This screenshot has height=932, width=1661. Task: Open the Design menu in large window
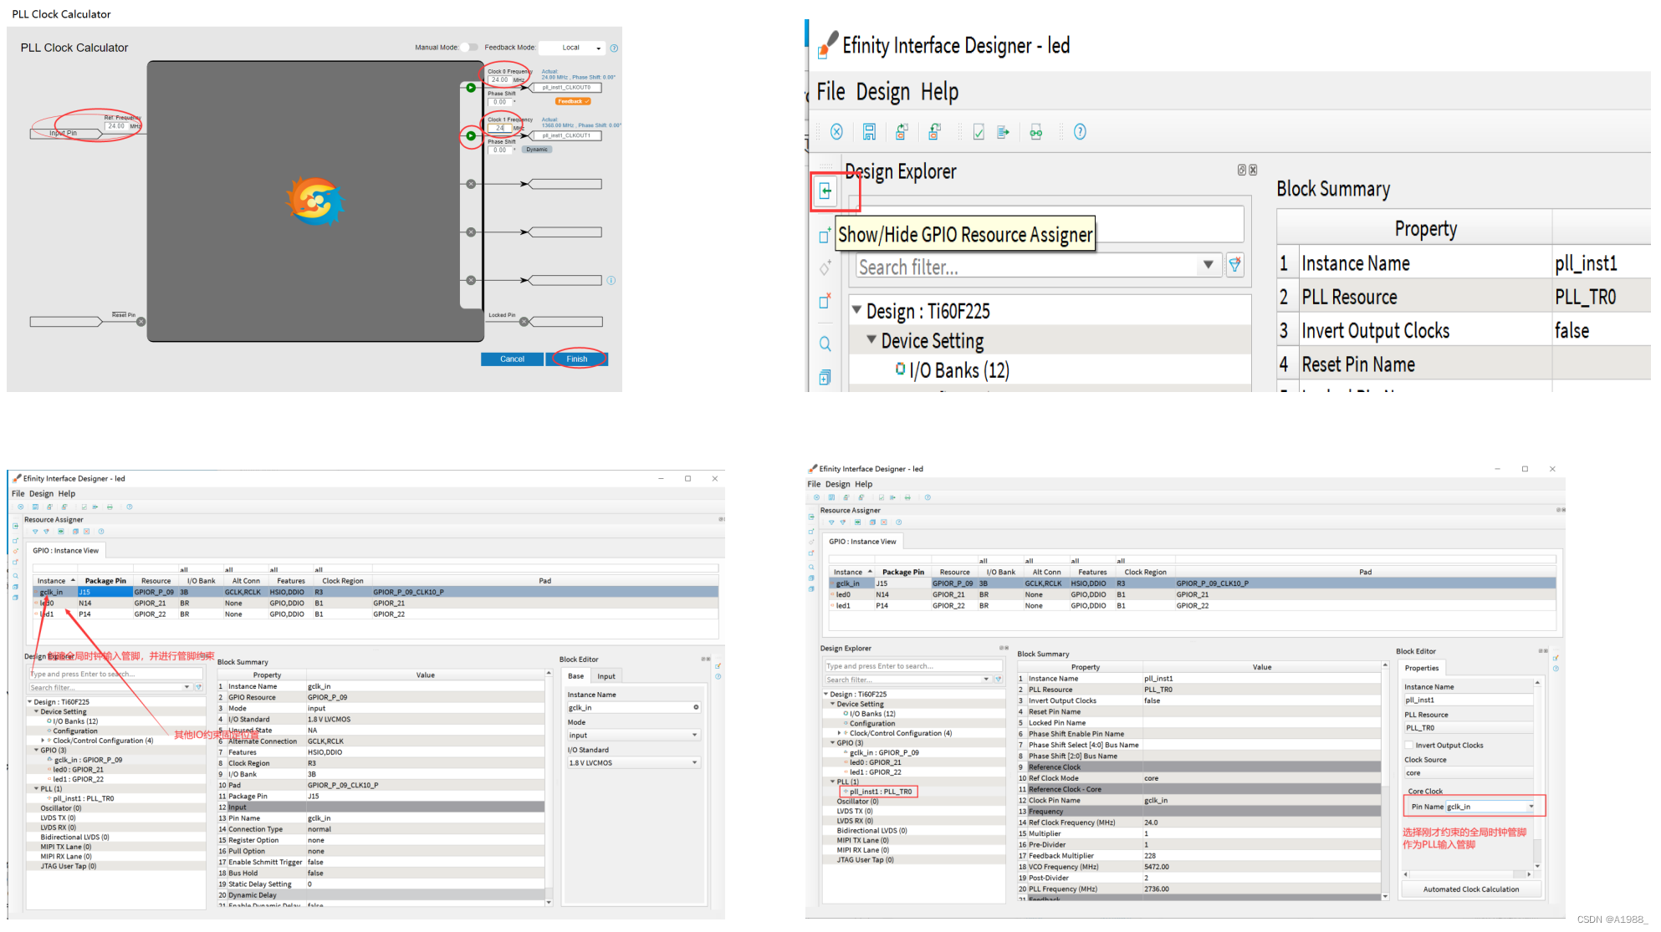coord(882,92)
